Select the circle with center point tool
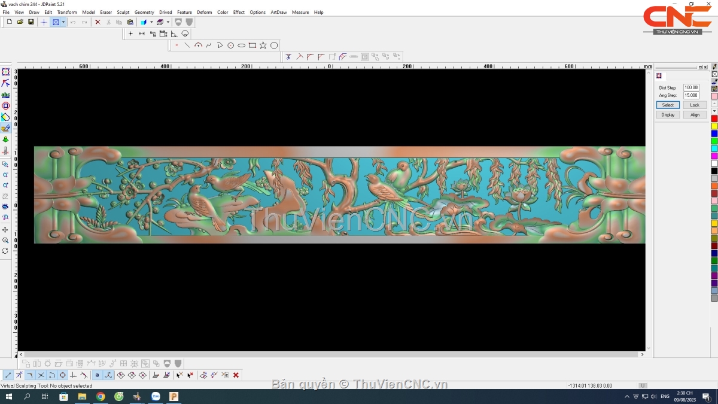Screen dimensions: 718x404 pos(230,45)
